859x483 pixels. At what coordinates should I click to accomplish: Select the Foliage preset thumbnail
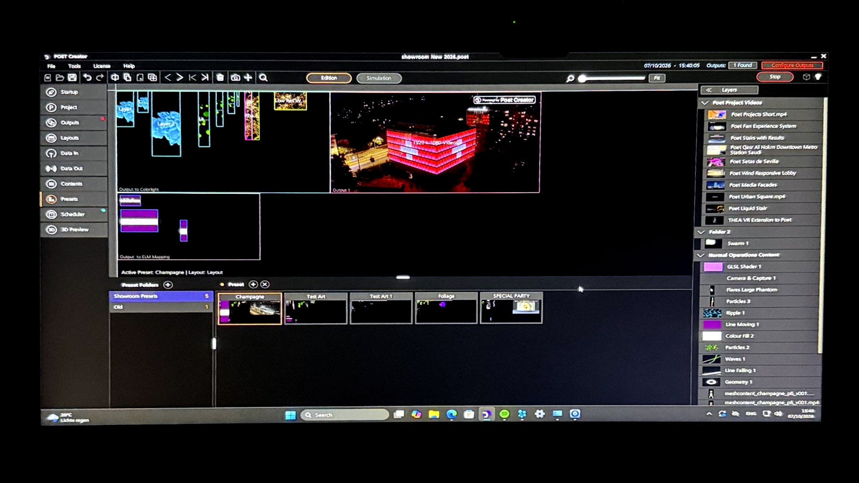[x=446, y=308]
